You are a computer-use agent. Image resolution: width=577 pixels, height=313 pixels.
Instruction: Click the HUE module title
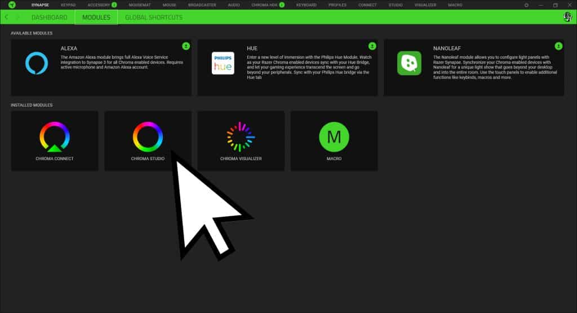[252, 49]
